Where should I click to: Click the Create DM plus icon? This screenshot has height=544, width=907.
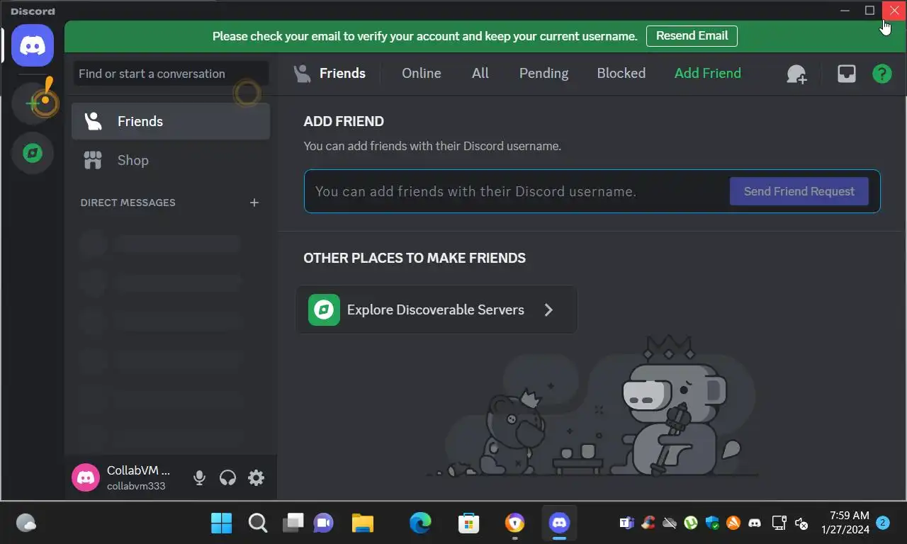pos(254,203)
